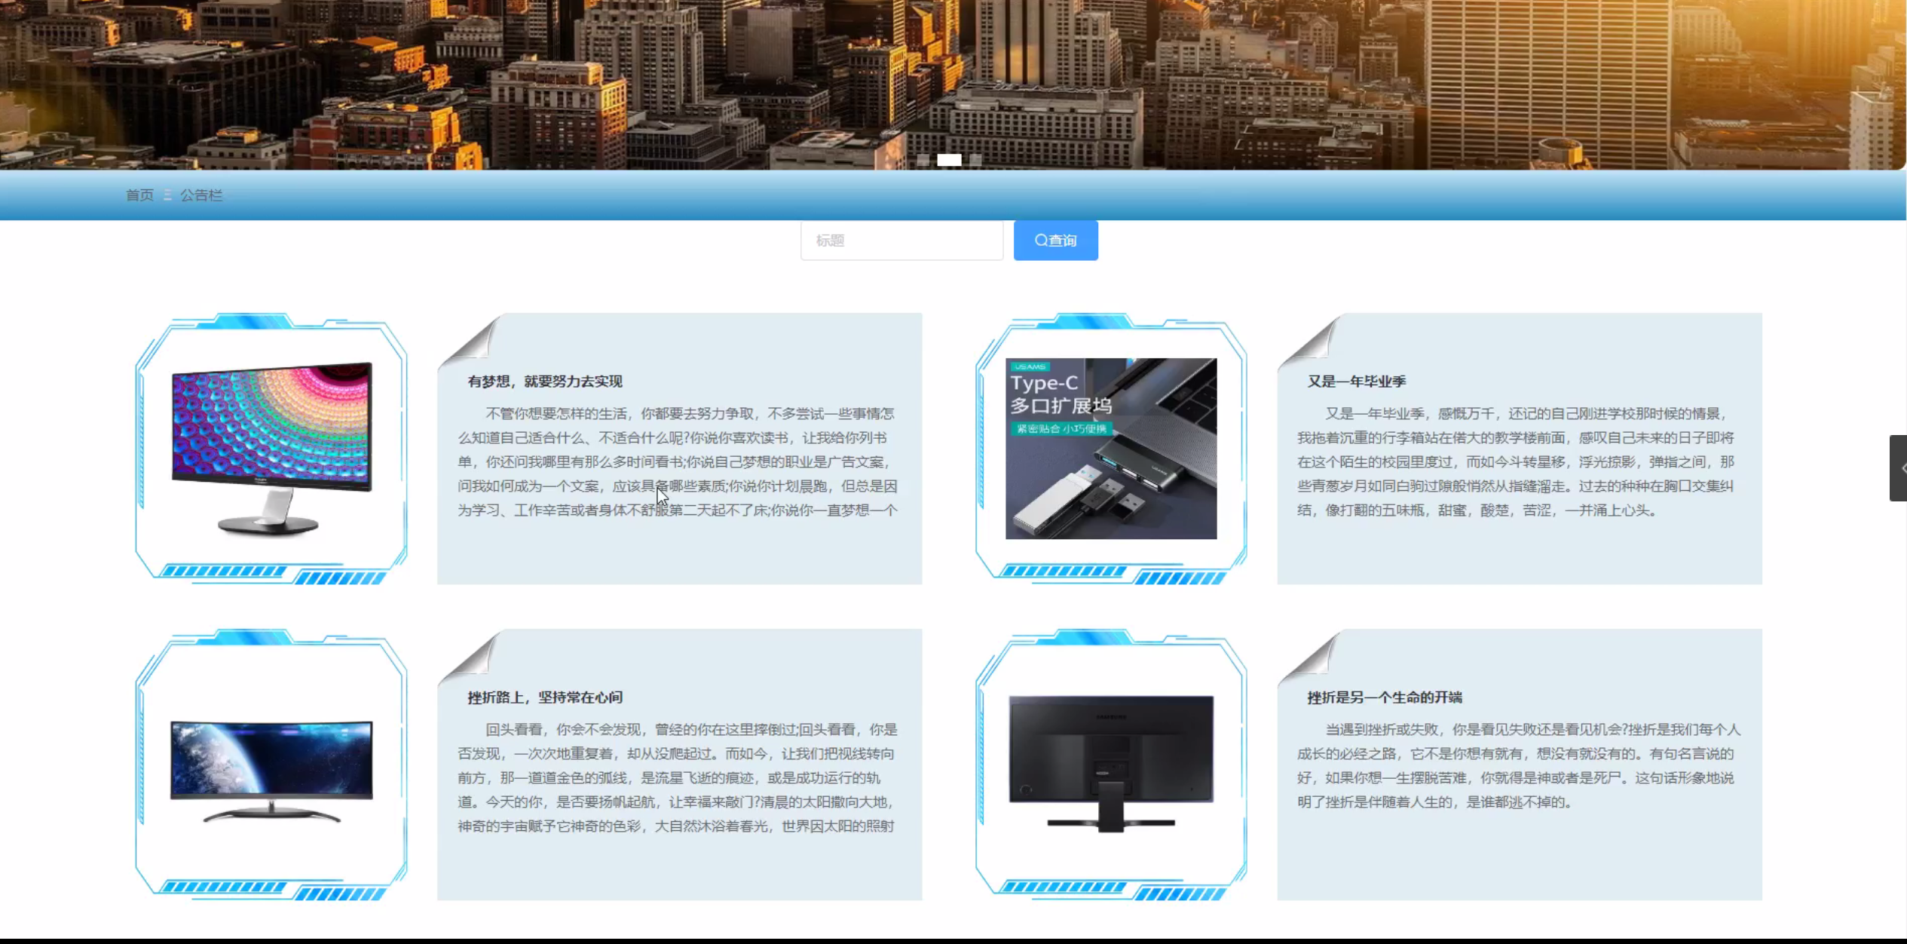Go to 首页 breadcrumb link
1907x944 pixels.
click(x=139, y=195)
